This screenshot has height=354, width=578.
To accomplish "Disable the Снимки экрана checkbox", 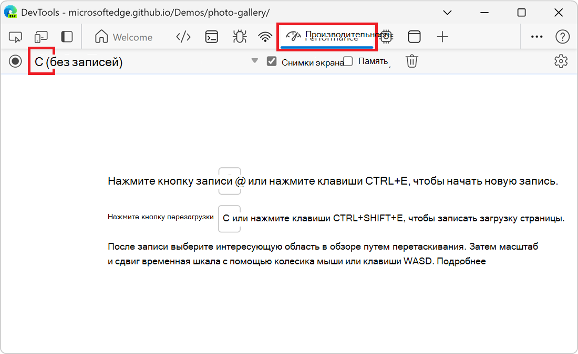I will click(x=272, y=61).
